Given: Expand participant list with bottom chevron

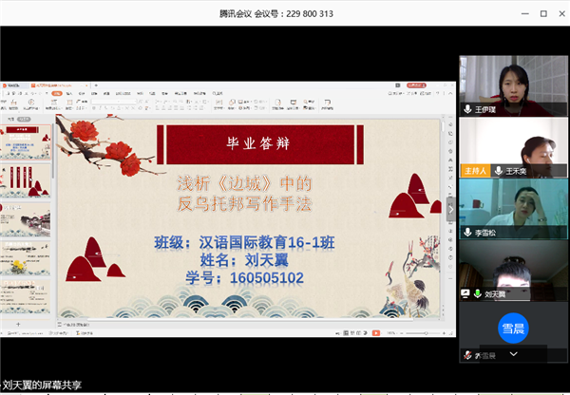Looking at the screenshot, I should (x=514, y=354).
